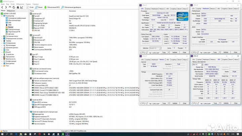
Task: Go forward with the AIDA64 forward arrow
Action: [6, 7]
